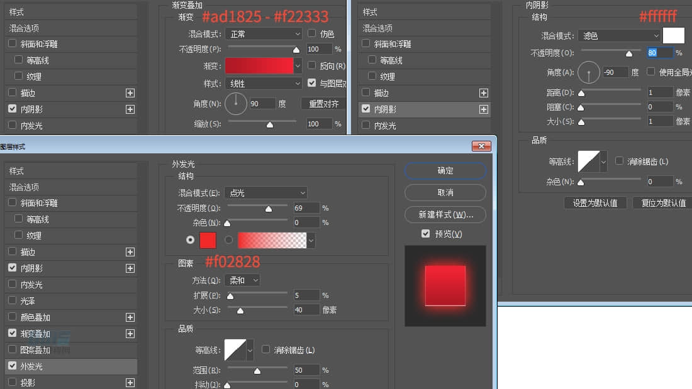Add another 内阴影 effect in Outer Glow dialog
This screenshot has height=389, width=692.
coord(130,268)
